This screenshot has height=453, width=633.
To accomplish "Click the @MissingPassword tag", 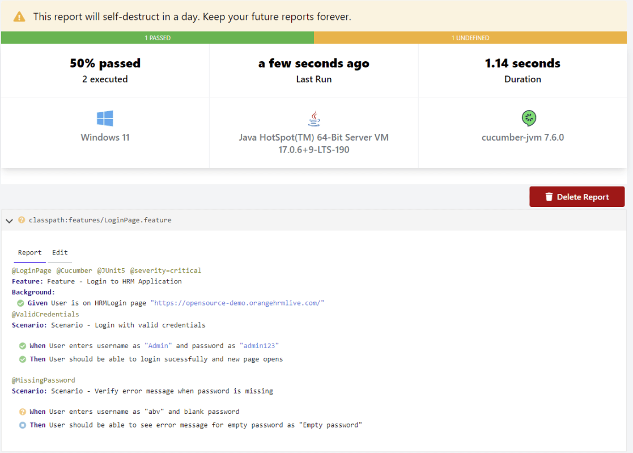I will (x=44, y=380).
